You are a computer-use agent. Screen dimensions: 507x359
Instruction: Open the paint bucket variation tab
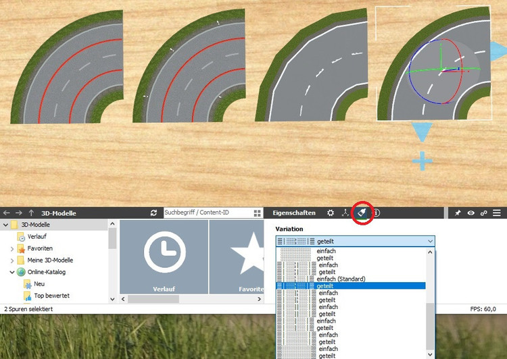coord(362,213)
